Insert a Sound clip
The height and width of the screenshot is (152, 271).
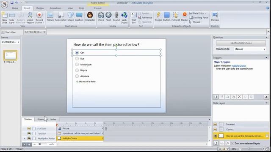pyautogui.click(x=116, y=18)
